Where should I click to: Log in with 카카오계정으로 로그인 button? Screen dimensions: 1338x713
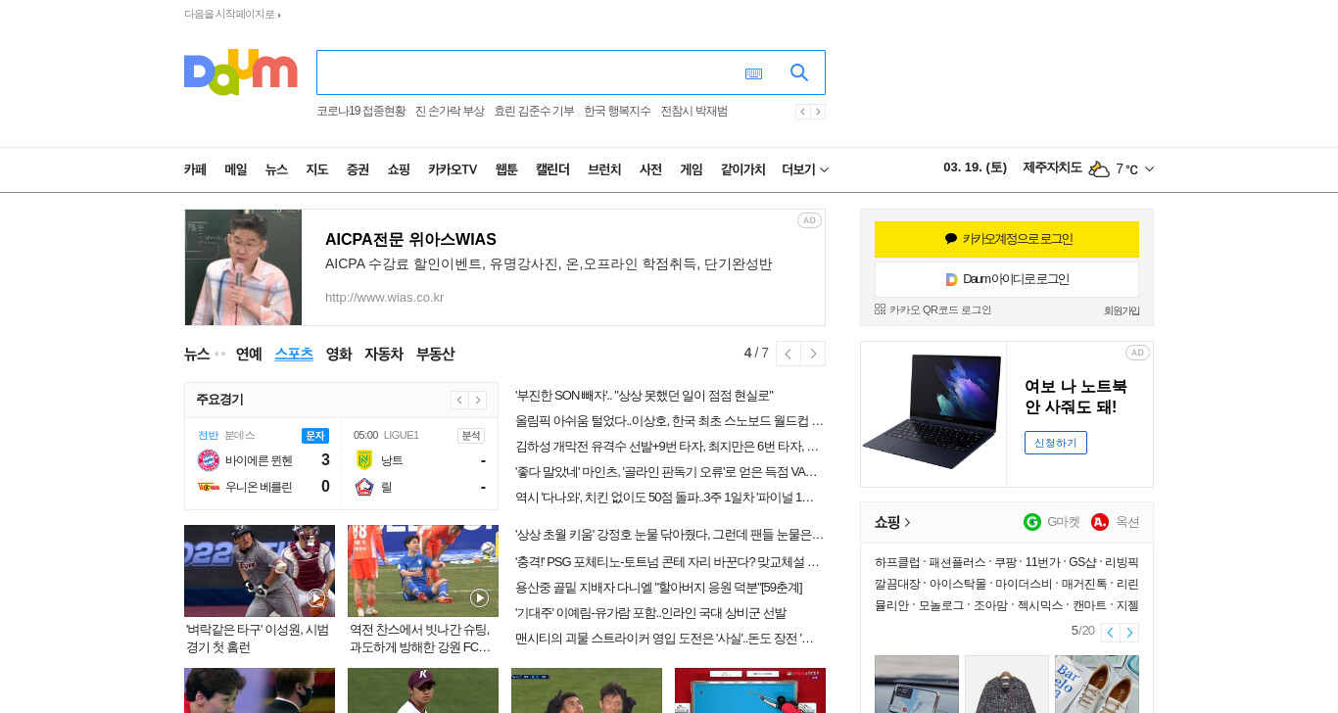(x=1007, y=239)
